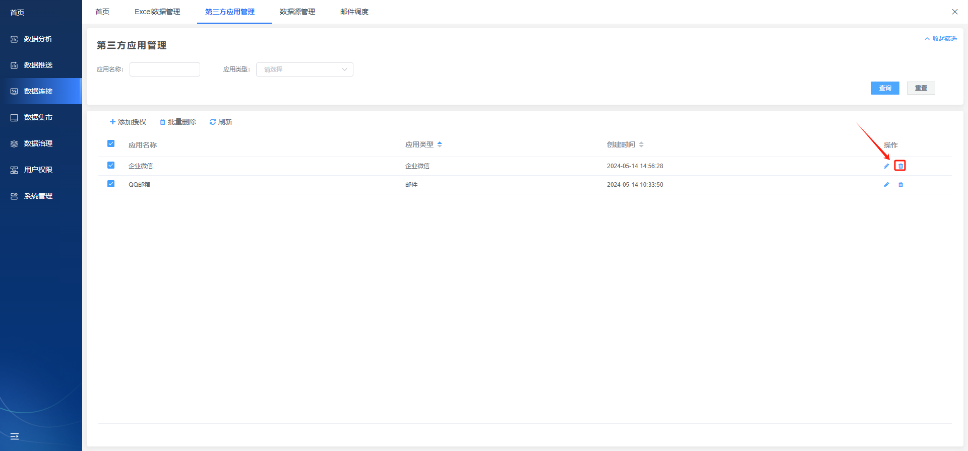Viewport: 968px width, 451px height.
Task: Click timestamp 2024-05-14 10:33:50
Action: (x=635, y=185)
